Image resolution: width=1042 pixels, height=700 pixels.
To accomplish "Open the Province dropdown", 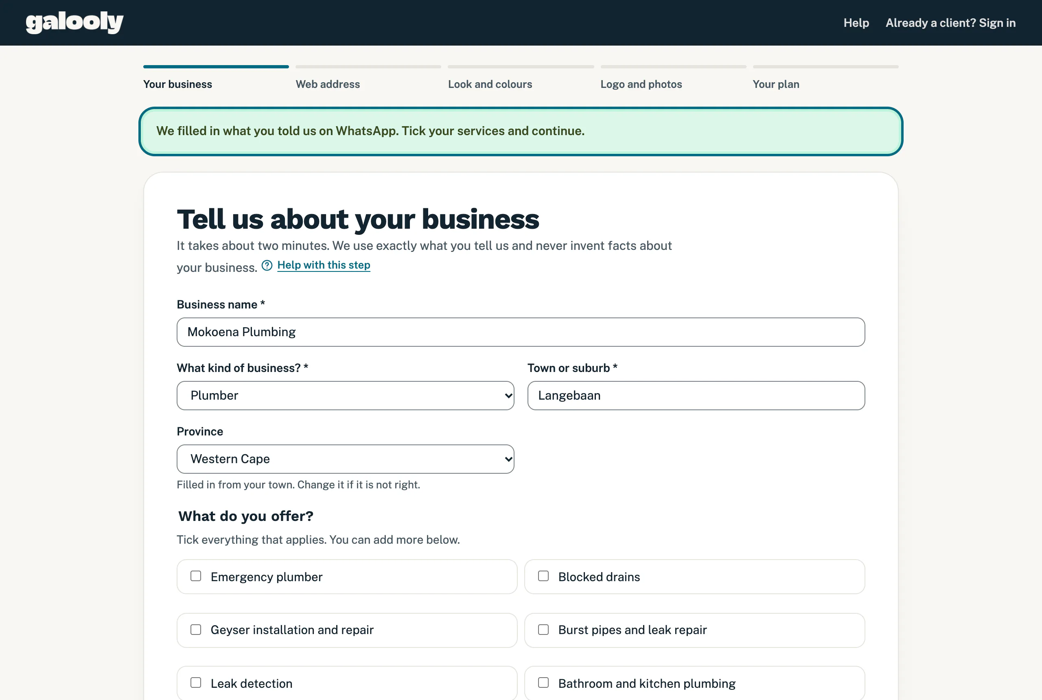I will click(346, 459).
